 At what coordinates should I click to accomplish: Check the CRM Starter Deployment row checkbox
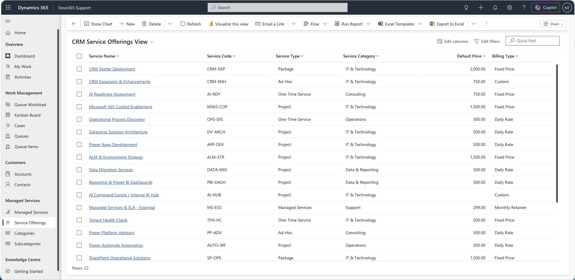(x=79, y=69)
